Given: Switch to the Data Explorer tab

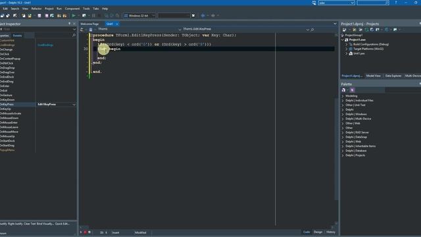Looking at the screenshot, I should [393, 76].
